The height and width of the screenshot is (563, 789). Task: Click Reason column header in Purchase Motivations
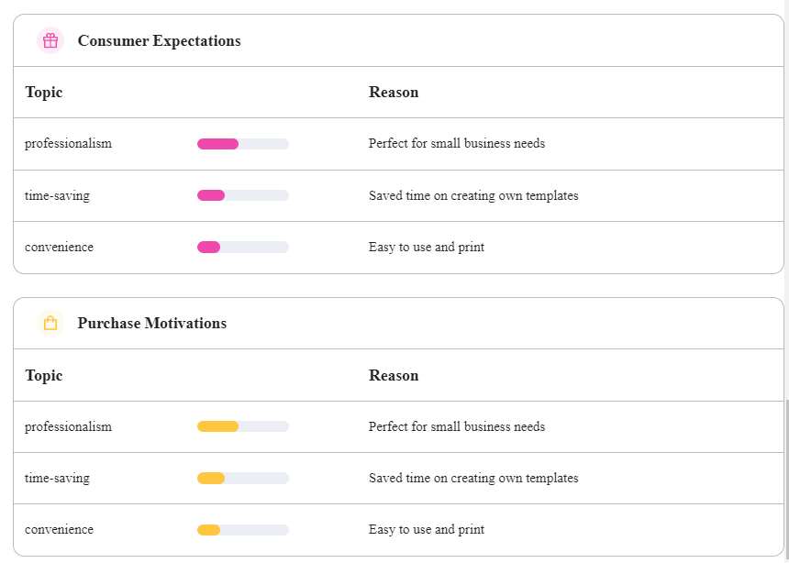[x=394, y=375]
